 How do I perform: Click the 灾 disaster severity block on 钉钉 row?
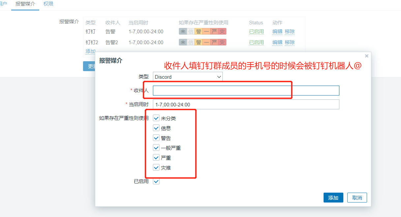pos(222,31)
